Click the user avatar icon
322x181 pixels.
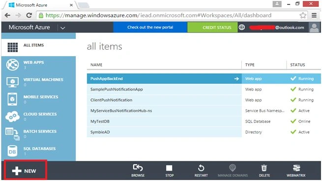click(315, 28)
